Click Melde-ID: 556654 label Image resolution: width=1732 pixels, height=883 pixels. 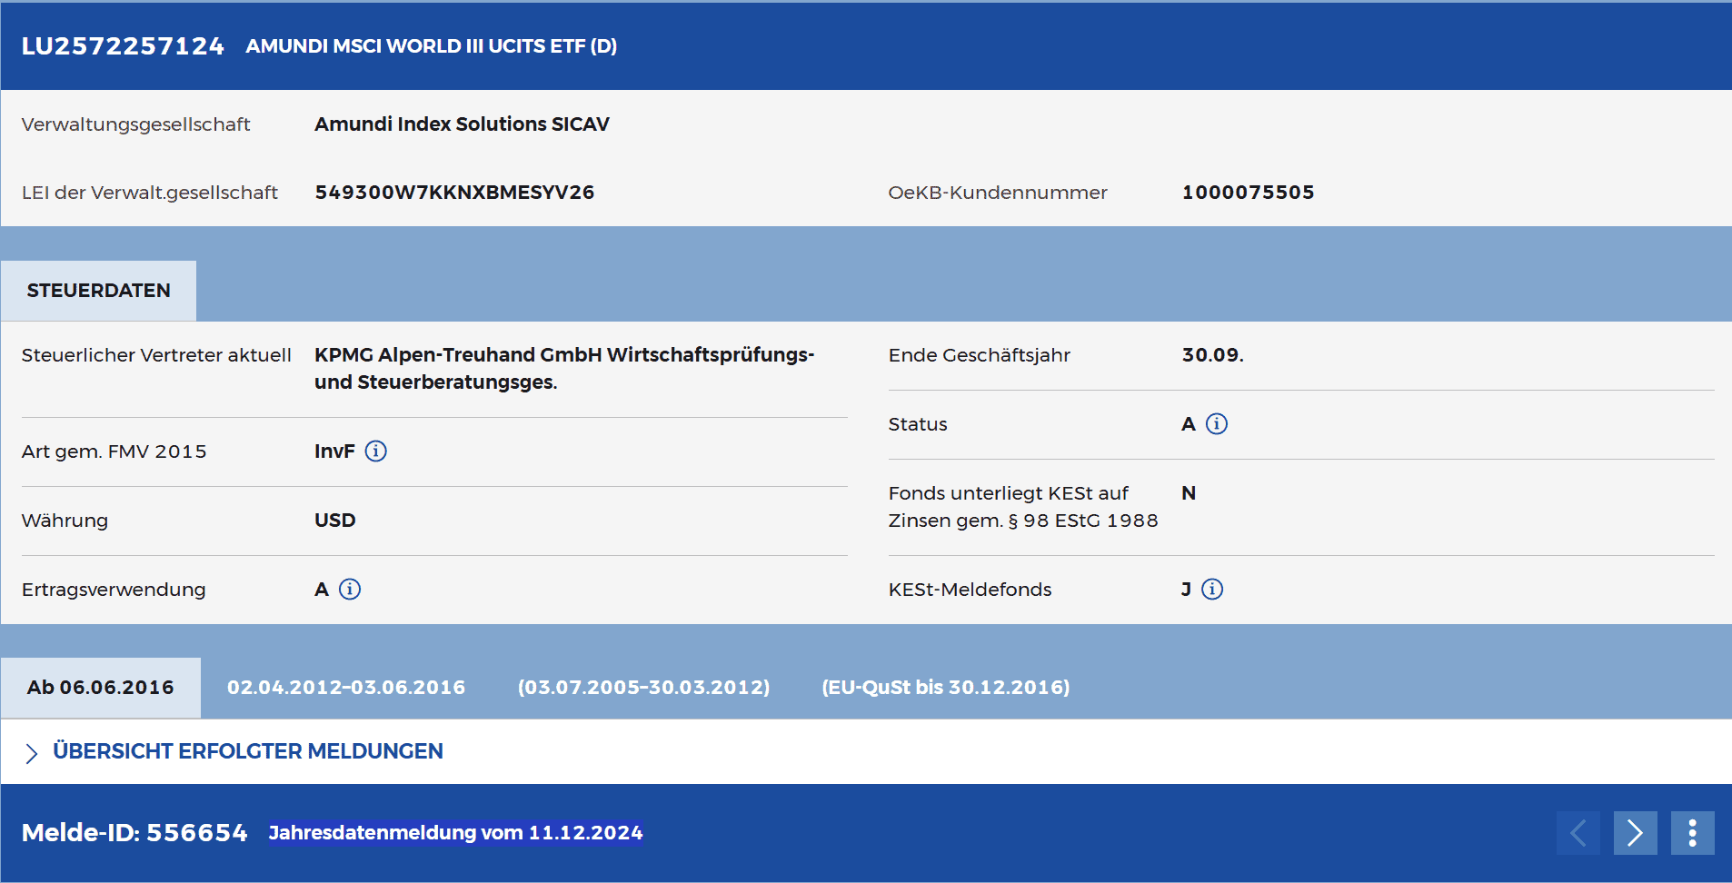click(x=134, y=833)
